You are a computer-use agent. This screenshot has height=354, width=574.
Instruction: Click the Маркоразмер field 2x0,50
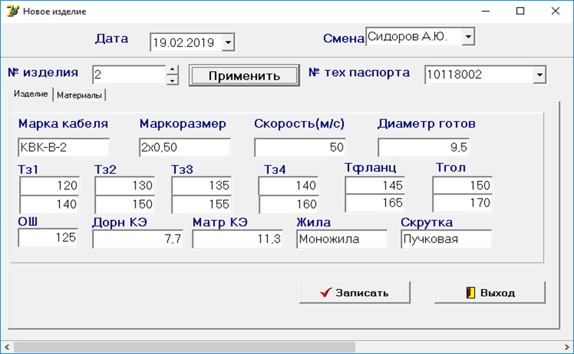point(185,147)
